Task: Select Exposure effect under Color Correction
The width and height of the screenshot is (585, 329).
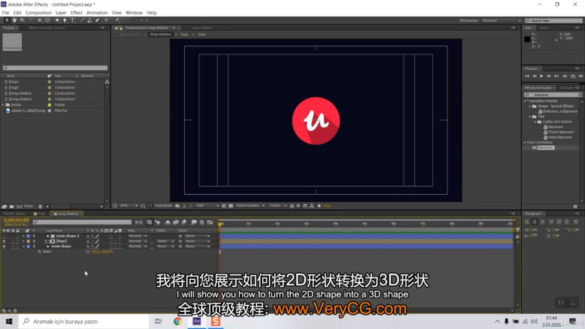Action: click(x=545, y=148)
